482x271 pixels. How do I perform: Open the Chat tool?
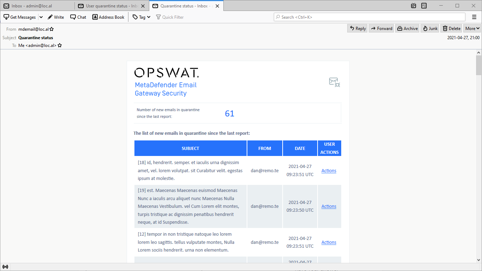pos(78,17)
